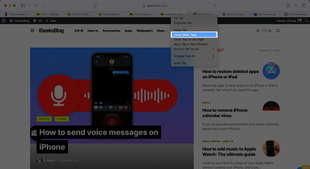Click the sidebar icon in Safari toolbar
Image resolution: width=310 pixels, height=169 pixels.
coord(23,5)
